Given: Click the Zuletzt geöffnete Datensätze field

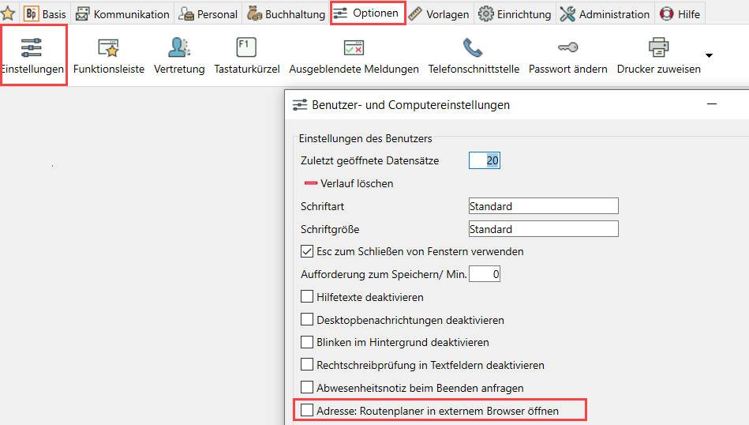Looking at the screenshot, I should [x=485, y=160].
